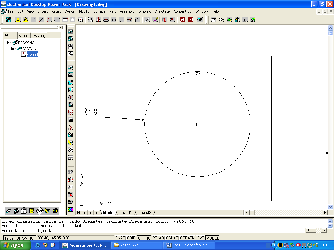This screenshot has height=250, width=334.
Task: Switch to Doc1 - Microsoft Word taskbar button
Action: tap(189, 245)
